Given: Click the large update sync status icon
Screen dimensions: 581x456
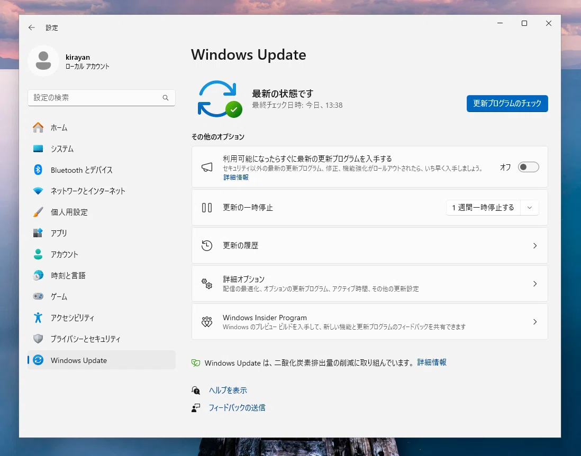Looking at the screenshot, I should (x=220, y=99).
